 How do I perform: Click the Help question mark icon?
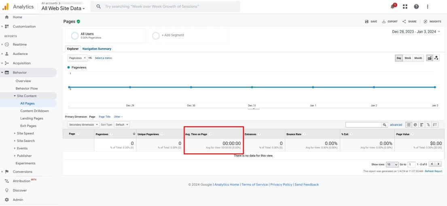416,6
